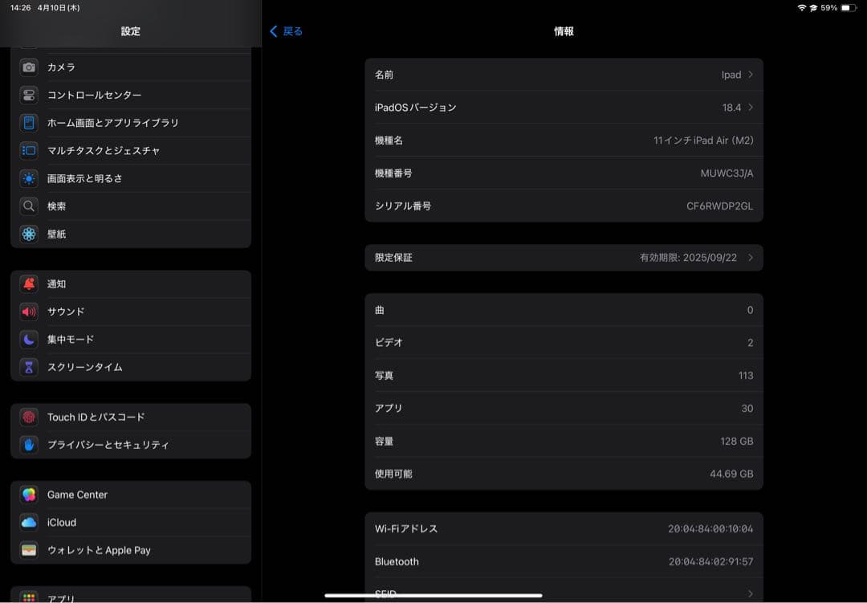Open 集中モード via its moon icon

click(29, 339)
